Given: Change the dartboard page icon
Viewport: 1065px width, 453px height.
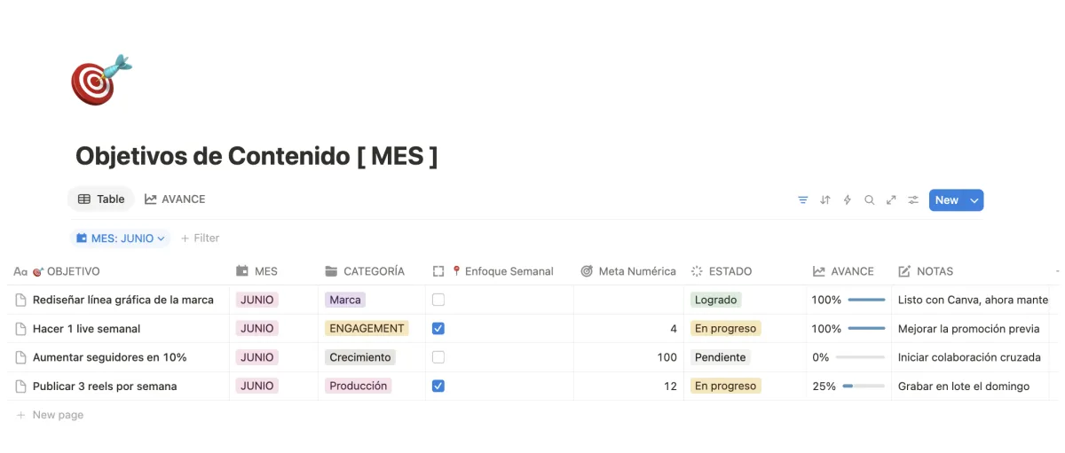Looking at the screenshot, I should [101, 80].
